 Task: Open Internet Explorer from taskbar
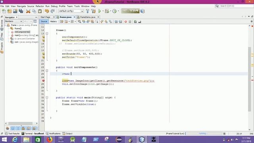(x=15, y=139)
